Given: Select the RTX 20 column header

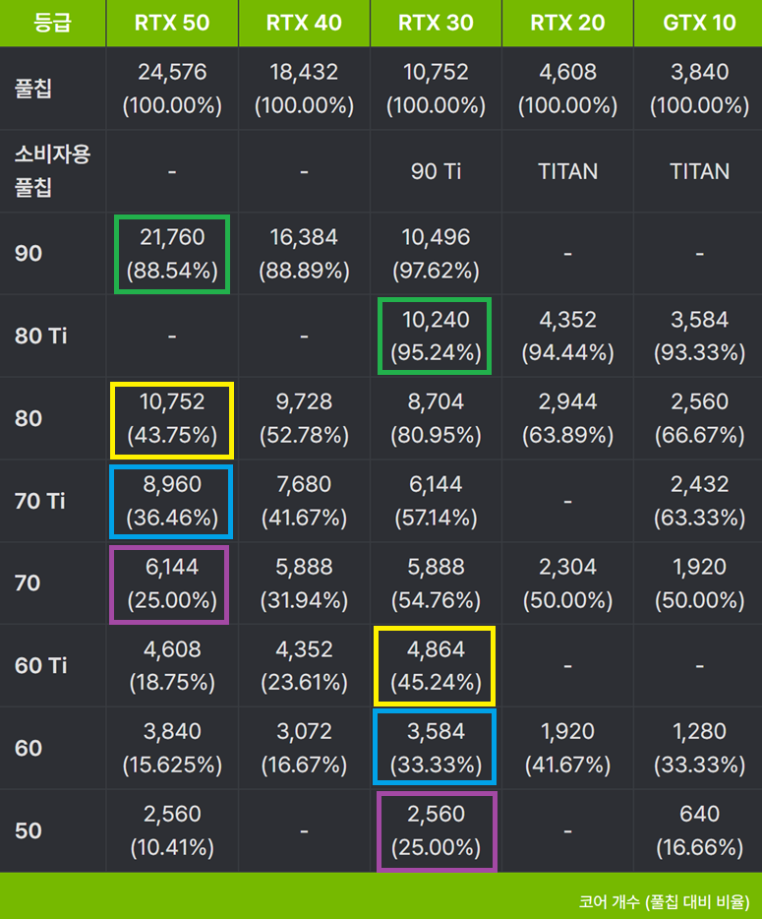Looking at the screenshot, I should tap(567, 23).
